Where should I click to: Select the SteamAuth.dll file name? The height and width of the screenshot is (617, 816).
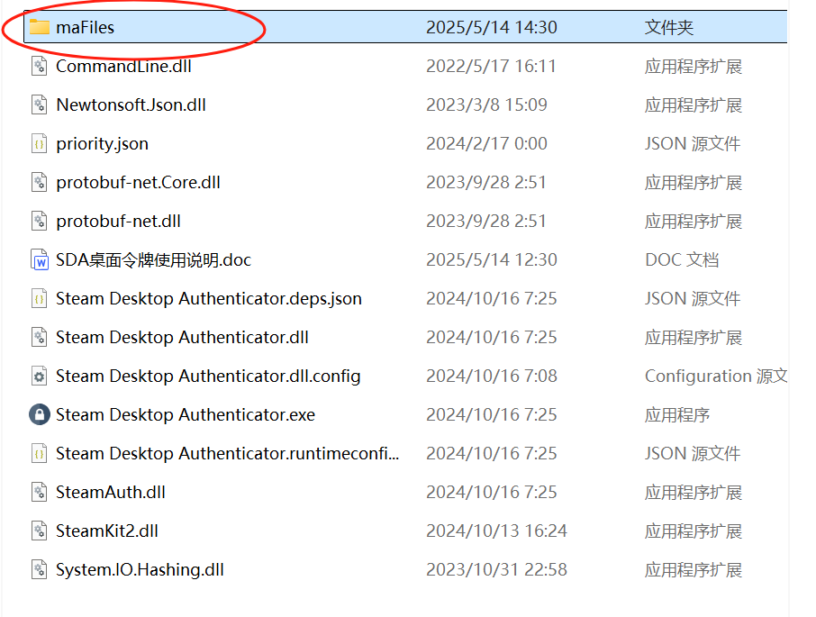[x=111, y=492]
